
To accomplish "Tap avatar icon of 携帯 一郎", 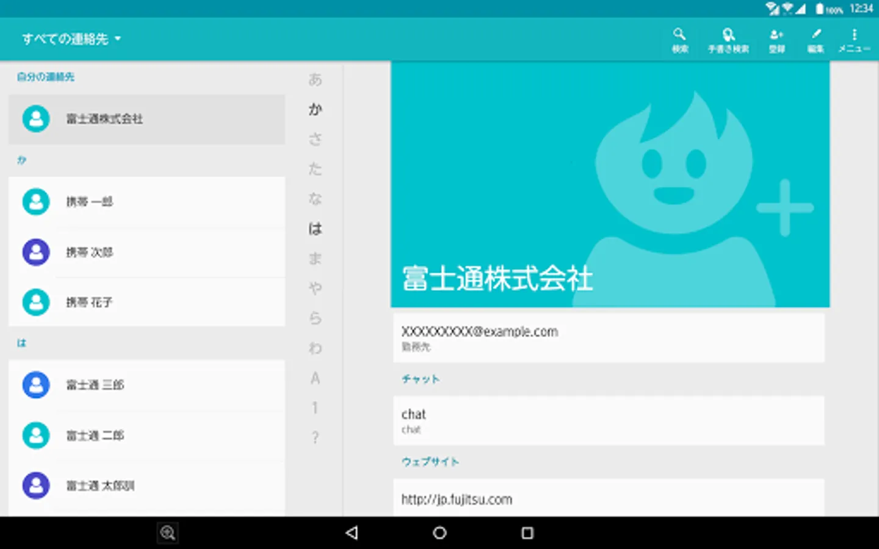I will pyautogui.click(x=36, y=201).
